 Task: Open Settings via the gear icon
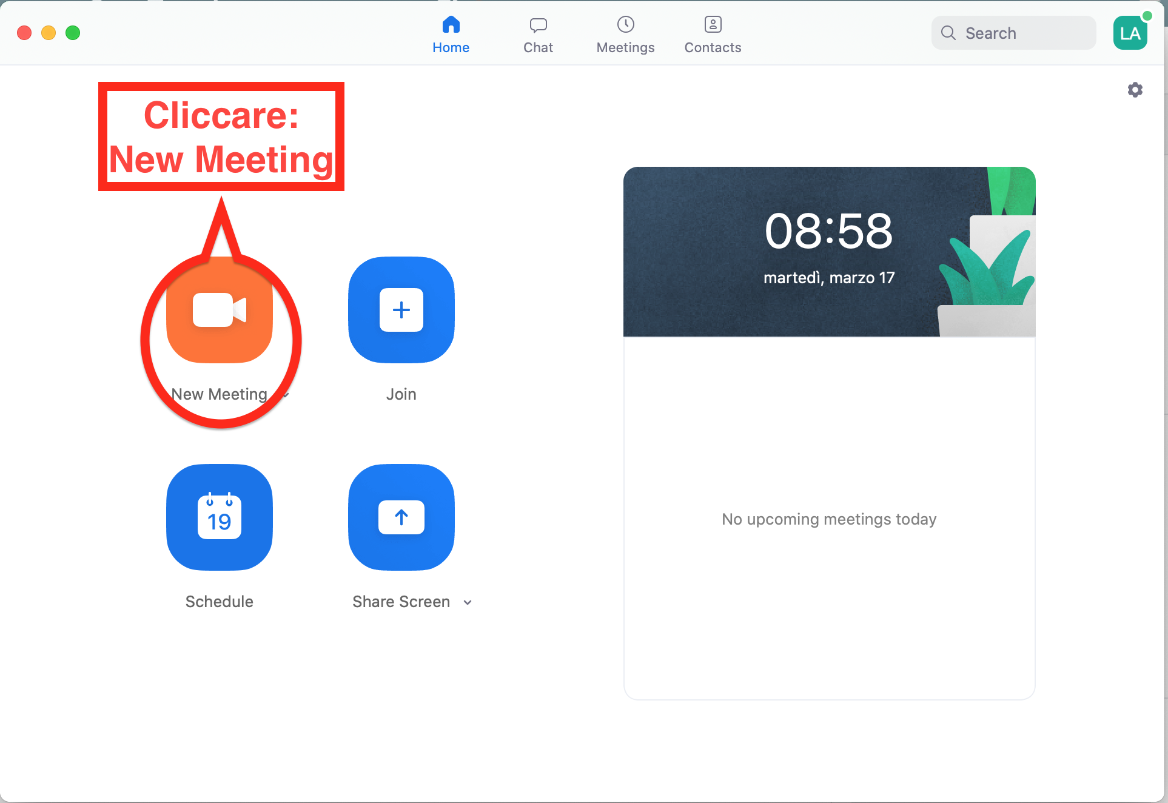tap(1135, 90)
